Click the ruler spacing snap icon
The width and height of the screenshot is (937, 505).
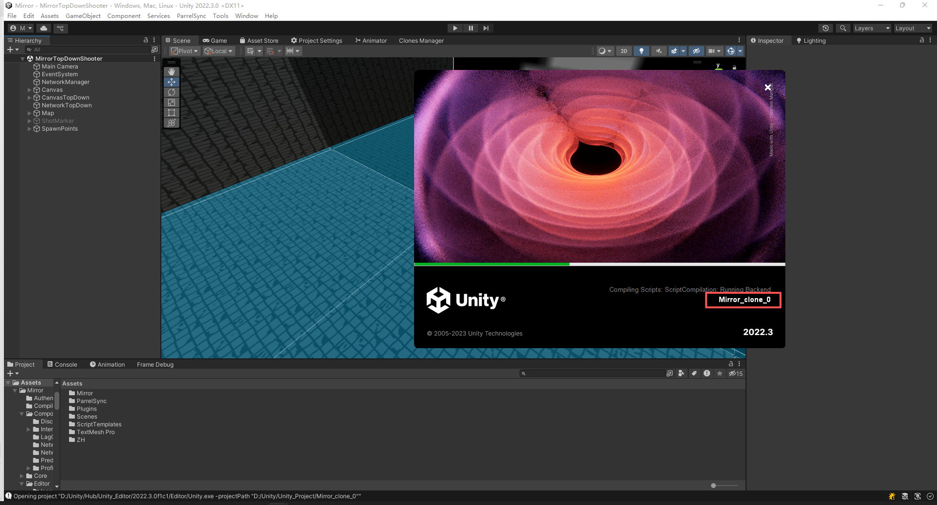[x=290, y=51]
